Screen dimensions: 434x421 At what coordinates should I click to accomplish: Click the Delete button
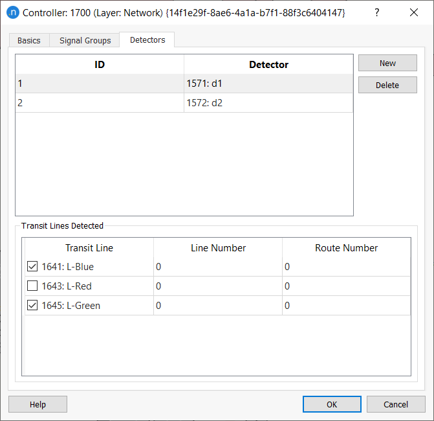[x=387, y=85]
